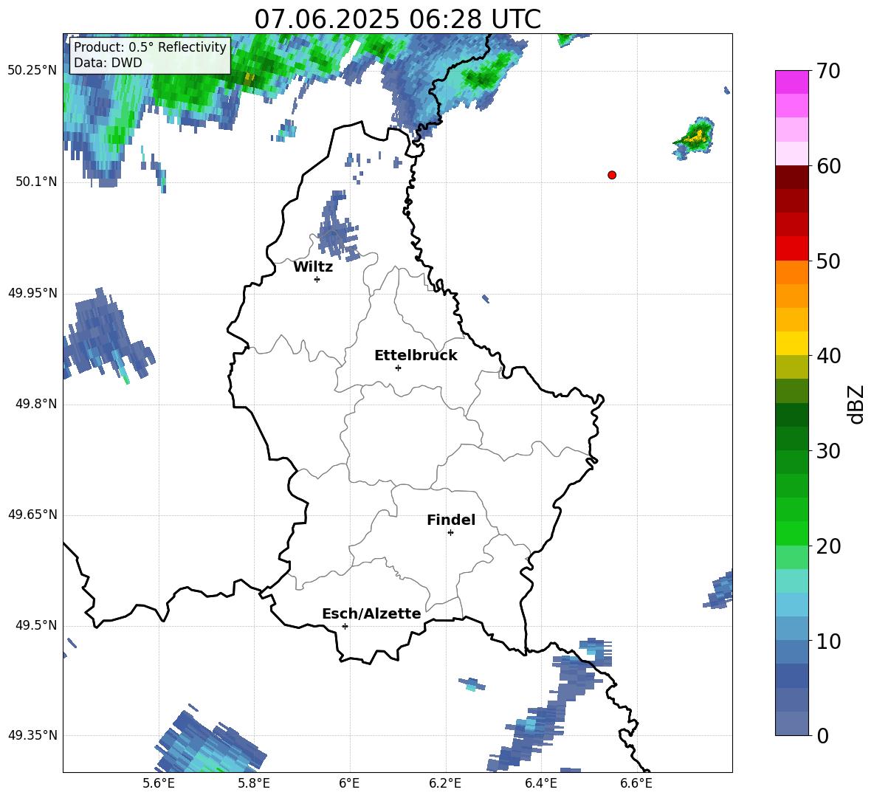Click the 50 colorbar tick label

point(828,261)
